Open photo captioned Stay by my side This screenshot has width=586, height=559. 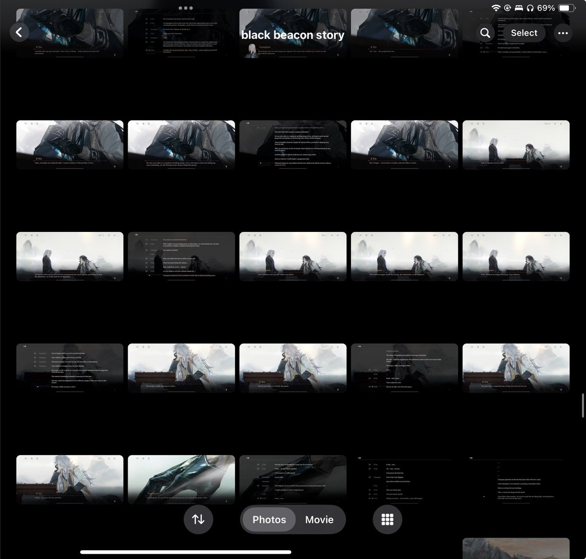click(x=293, y=368)
